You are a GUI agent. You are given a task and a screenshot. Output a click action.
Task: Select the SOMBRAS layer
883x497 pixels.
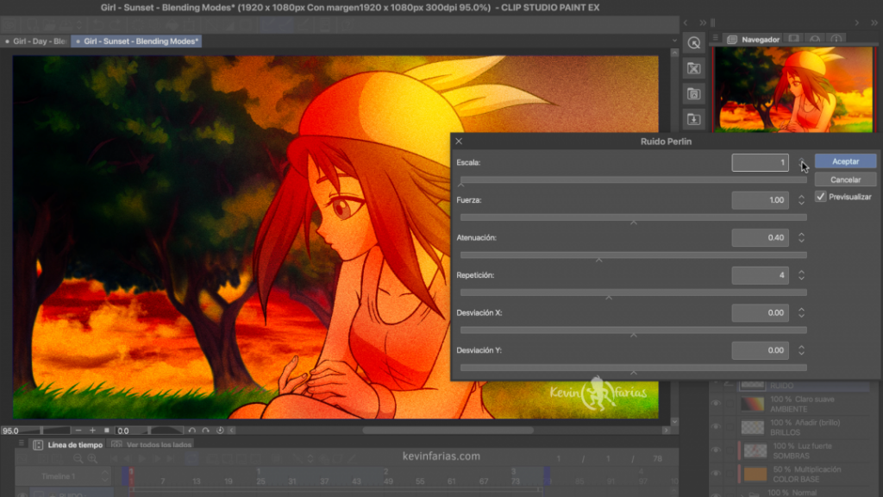click(805, 450)
